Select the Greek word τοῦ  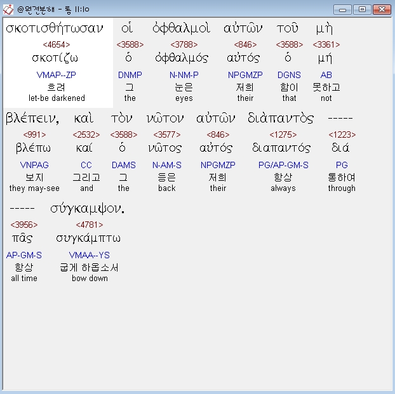pos(288,28)
